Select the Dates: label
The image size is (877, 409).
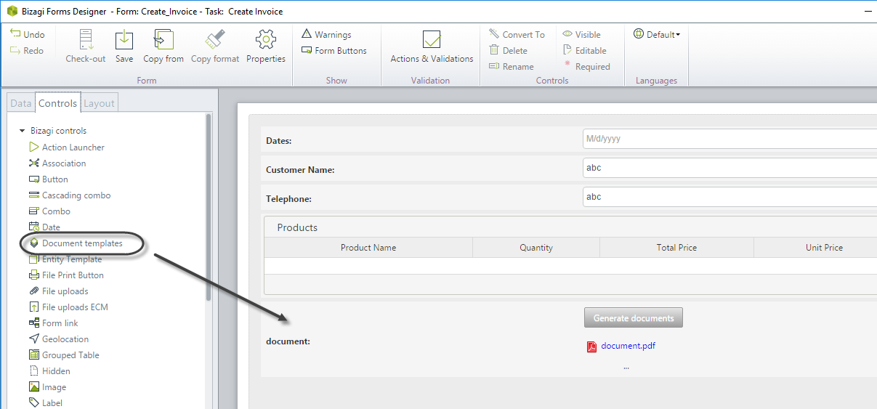point(279,141)
